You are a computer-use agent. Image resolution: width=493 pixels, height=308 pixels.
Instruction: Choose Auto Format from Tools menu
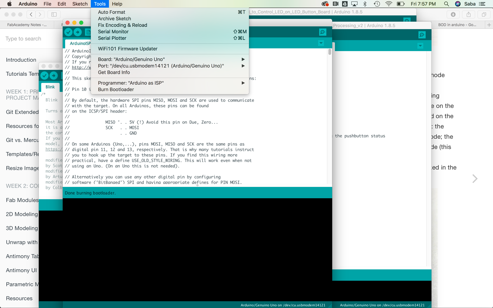pos(170,12)
